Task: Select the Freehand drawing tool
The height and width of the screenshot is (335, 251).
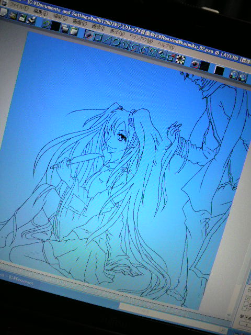Action: (x=88, y=35)
